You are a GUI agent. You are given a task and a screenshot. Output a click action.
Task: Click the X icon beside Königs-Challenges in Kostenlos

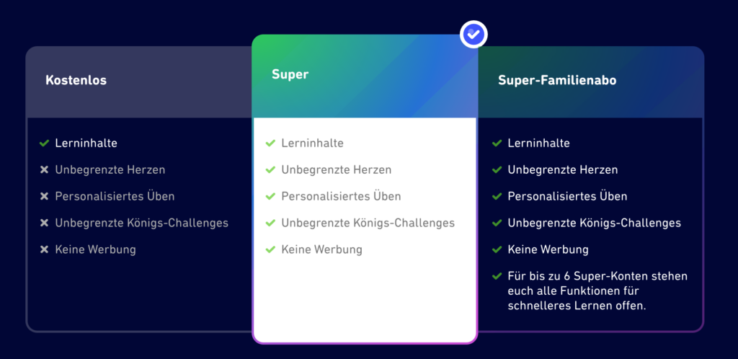click(x=44, y=223)
